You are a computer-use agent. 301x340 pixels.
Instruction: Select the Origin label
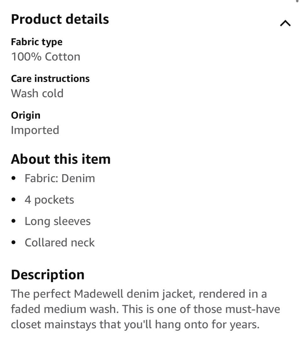tap(26, 116)
